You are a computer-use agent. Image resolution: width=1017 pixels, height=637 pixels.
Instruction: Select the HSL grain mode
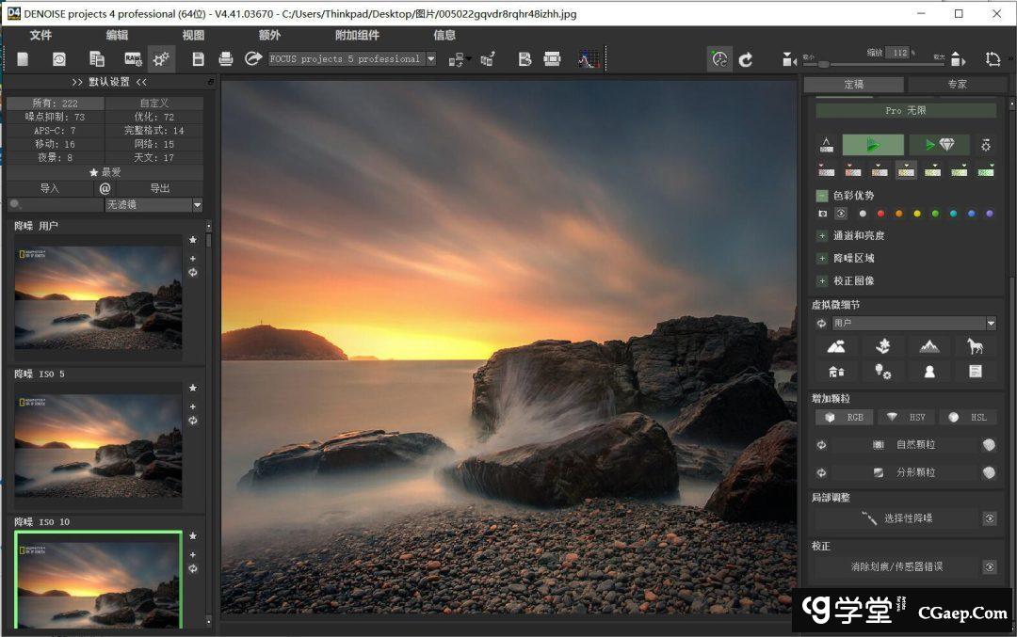967,417
